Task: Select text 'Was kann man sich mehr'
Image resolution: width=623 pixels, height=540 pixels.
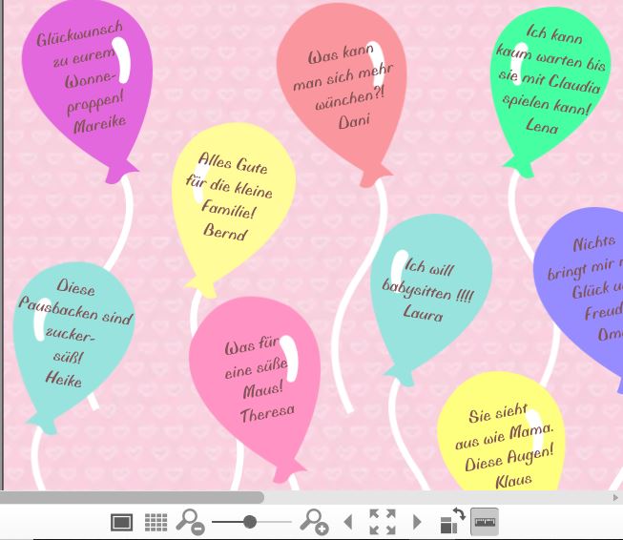Action: (x=342, y=67)
